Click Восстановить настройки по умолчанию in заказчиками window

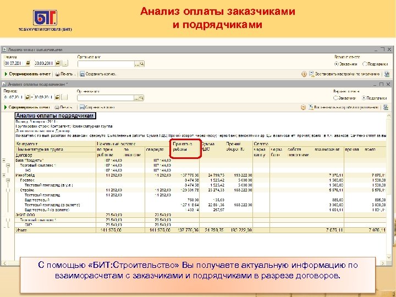pyautogui.click(x=347, y=74)
